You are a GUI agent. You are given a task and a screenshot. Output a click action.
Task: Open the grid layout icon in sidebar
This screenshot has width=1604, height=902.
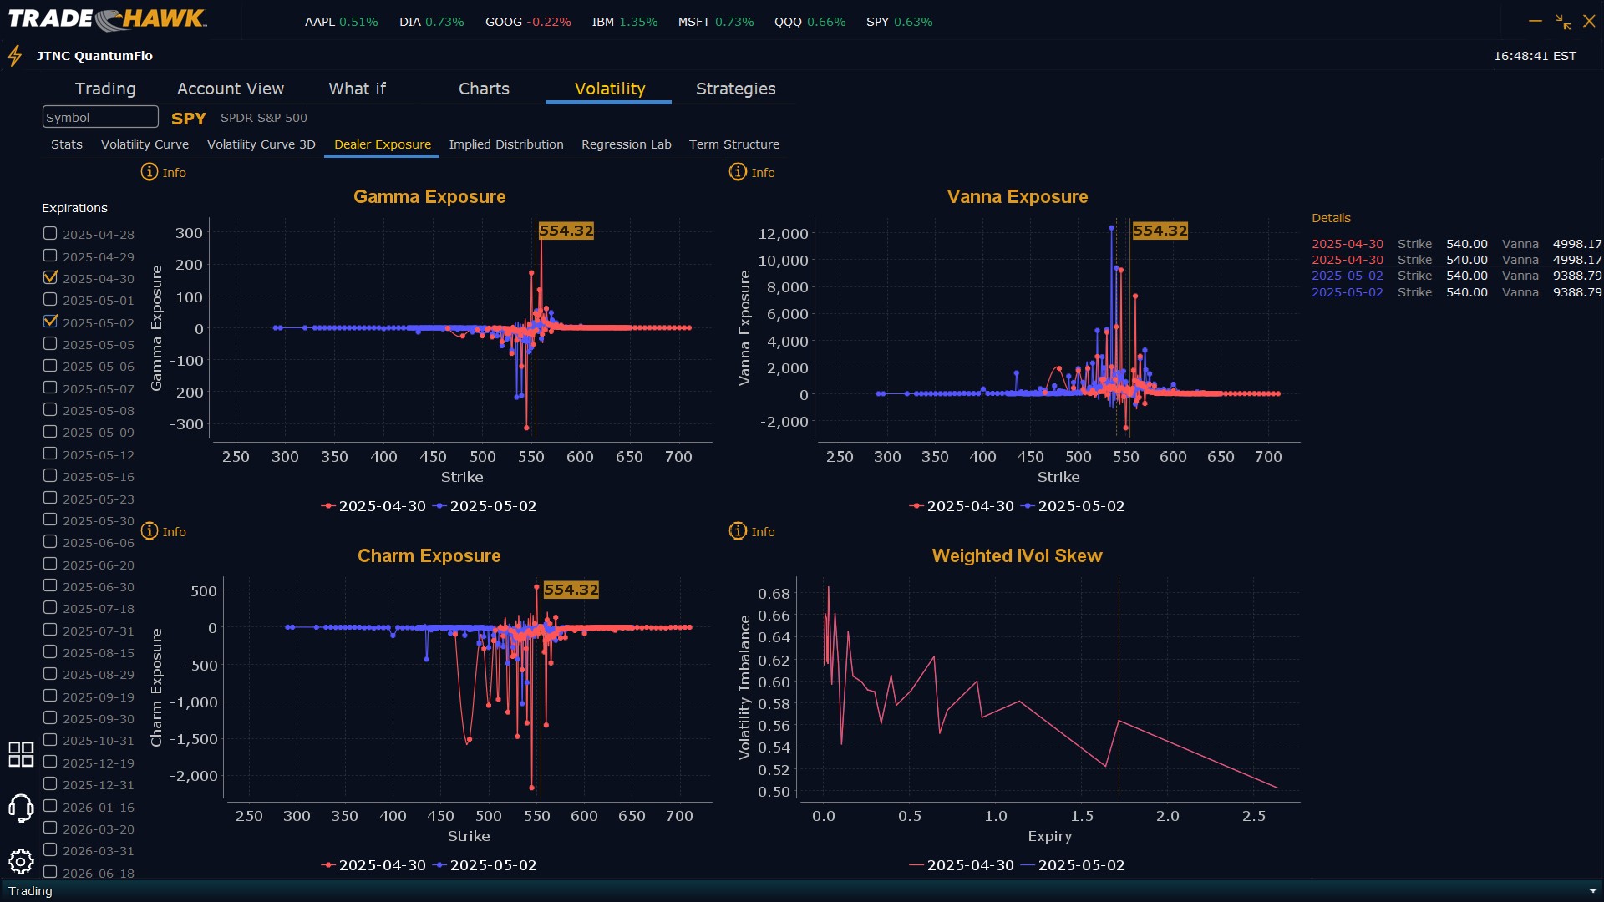pyautogui.click(x=21, y=754)
